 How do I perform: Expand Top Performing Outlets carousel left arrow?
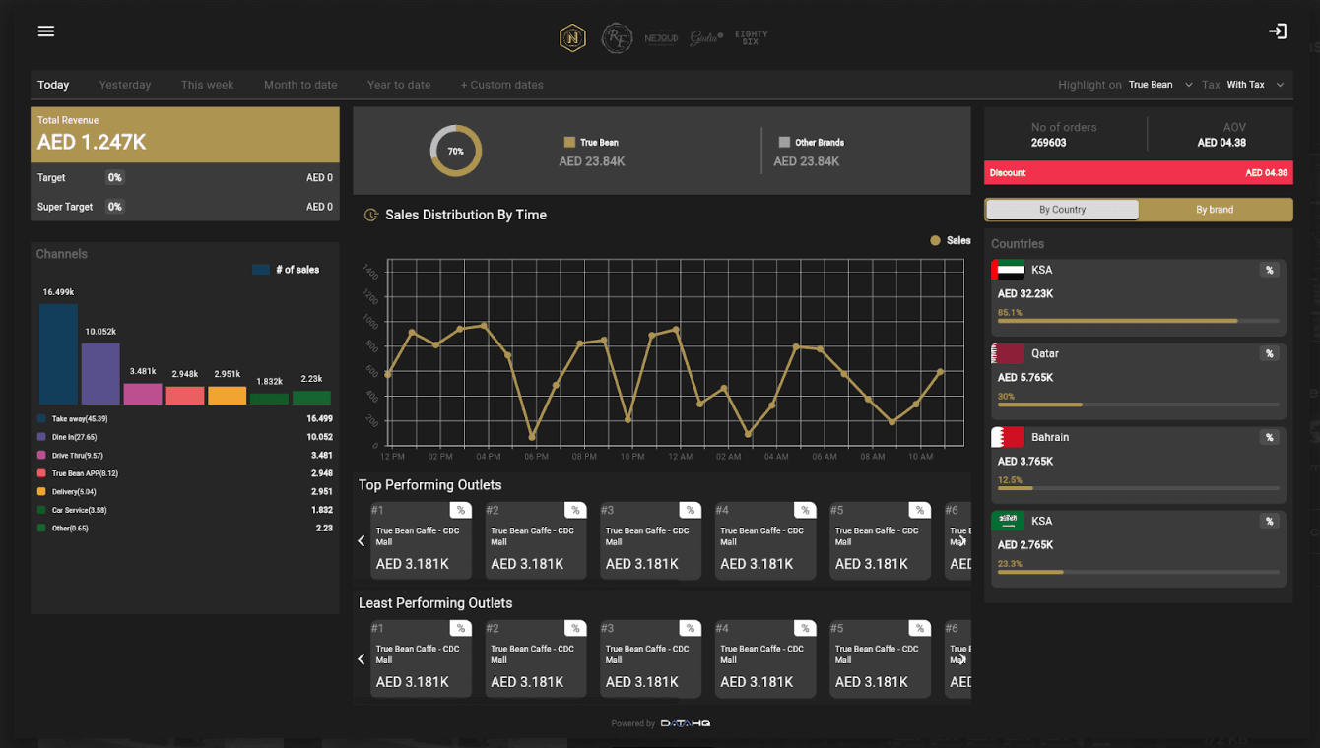pyautogui.click(x=361, y=540)
